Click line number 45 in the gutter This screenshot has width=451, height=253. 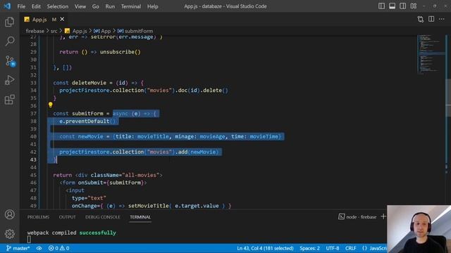click(x=33, y=175)
